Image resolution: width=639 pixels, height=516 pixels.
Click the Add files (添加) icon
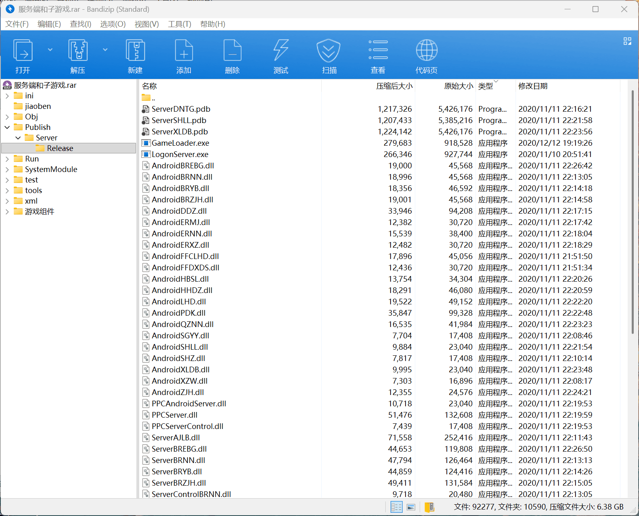tap(184, 51)
